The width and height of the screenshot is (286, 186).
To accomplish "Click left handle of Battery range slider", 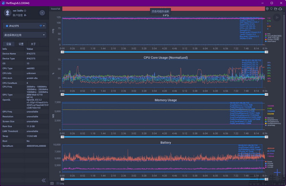I will click(63, 179).
